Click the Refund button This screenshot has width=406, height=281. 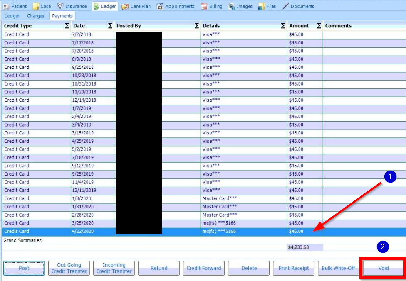159,268
